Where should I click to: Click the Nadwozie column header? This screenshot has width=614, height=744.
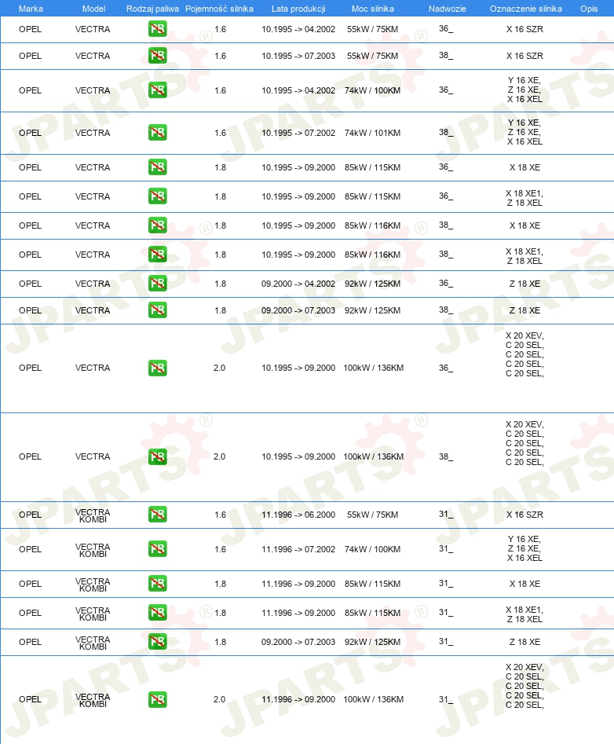point(447,9)
